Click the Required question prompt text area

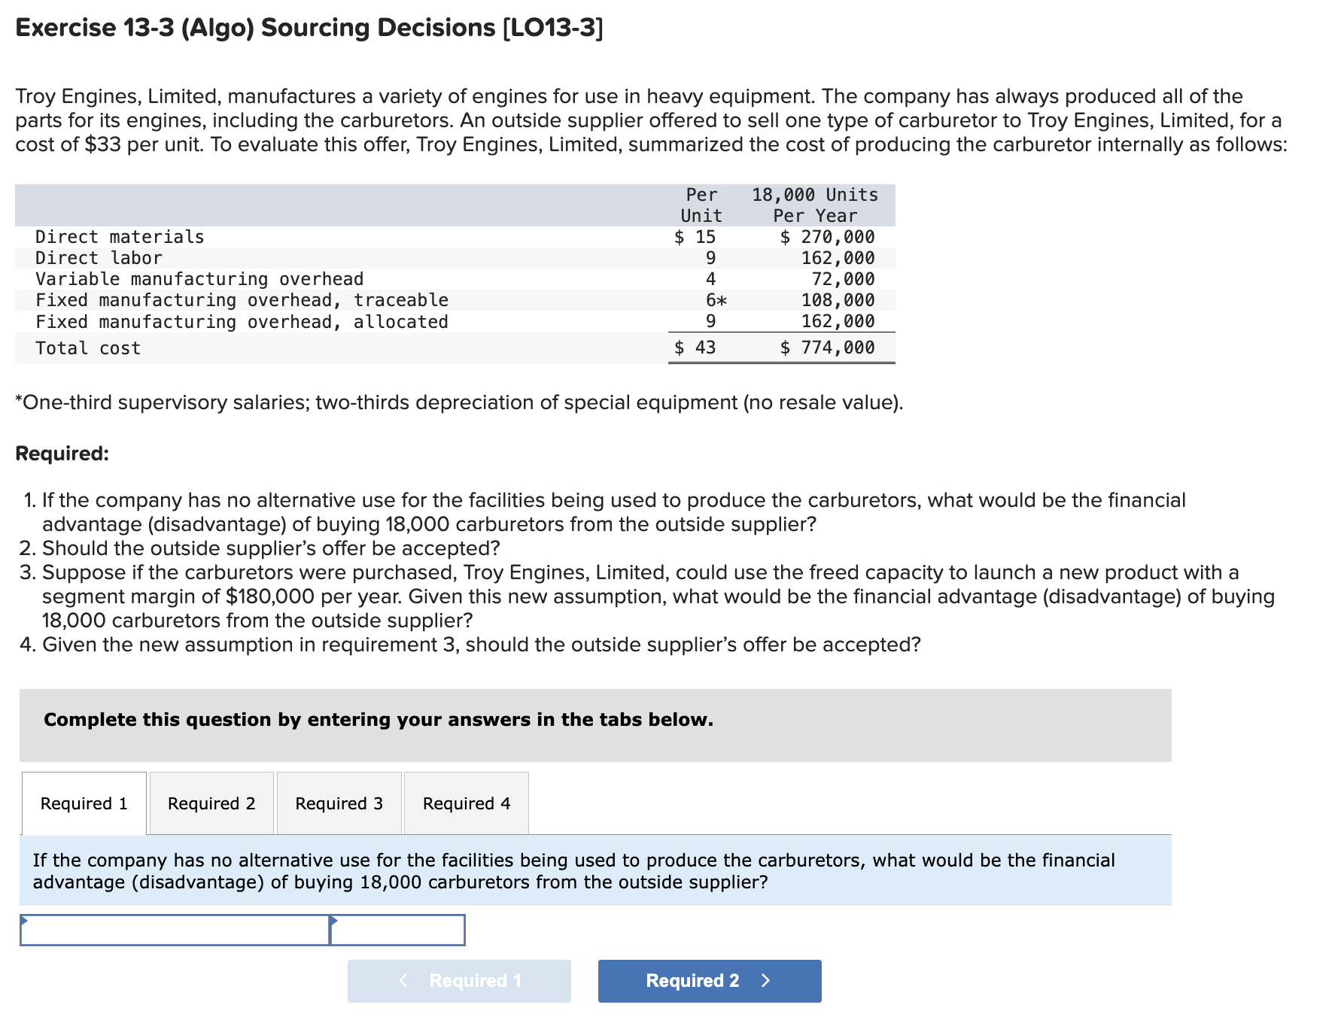pos(573,871)
